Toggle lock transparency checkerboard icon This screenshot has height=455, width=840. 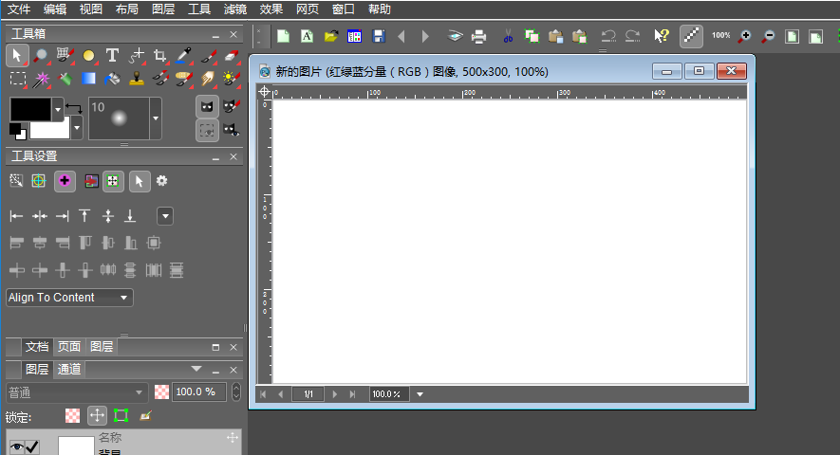coord(72,415)
